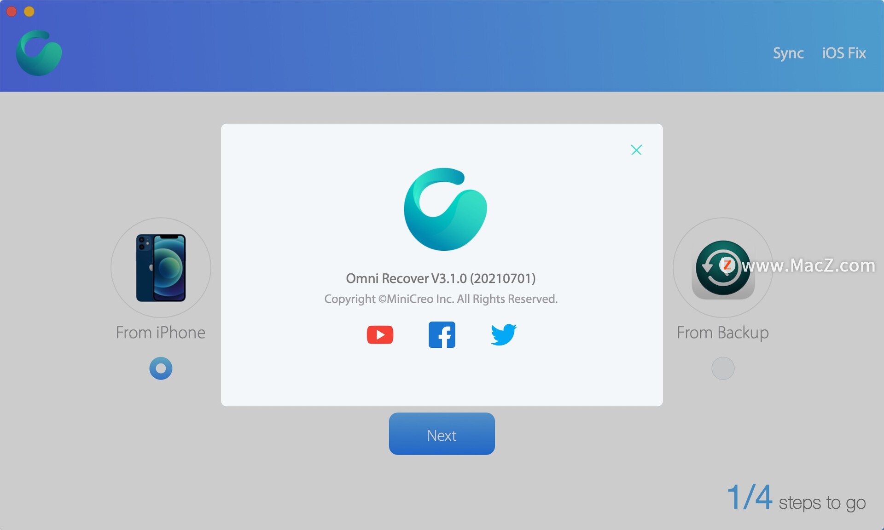Click the From Backup label
Viewport: 884px width, 530px height.
[x=723, y=333]
